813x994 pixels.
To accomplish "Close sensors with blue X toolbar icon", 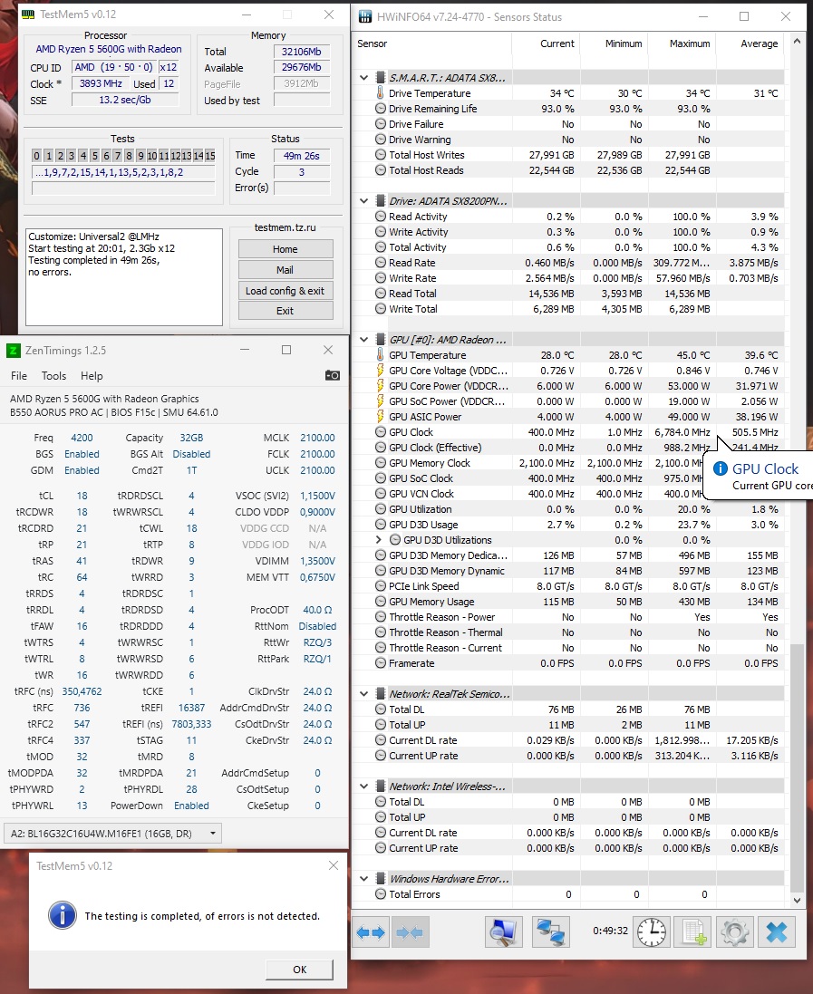I will click(777, 931).
